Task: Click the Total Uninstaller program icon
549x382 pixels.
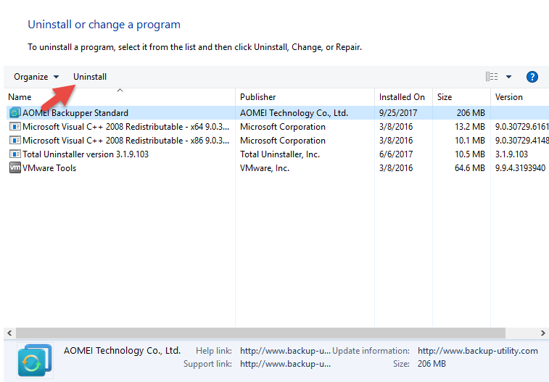Action: [x=15, y=154]
